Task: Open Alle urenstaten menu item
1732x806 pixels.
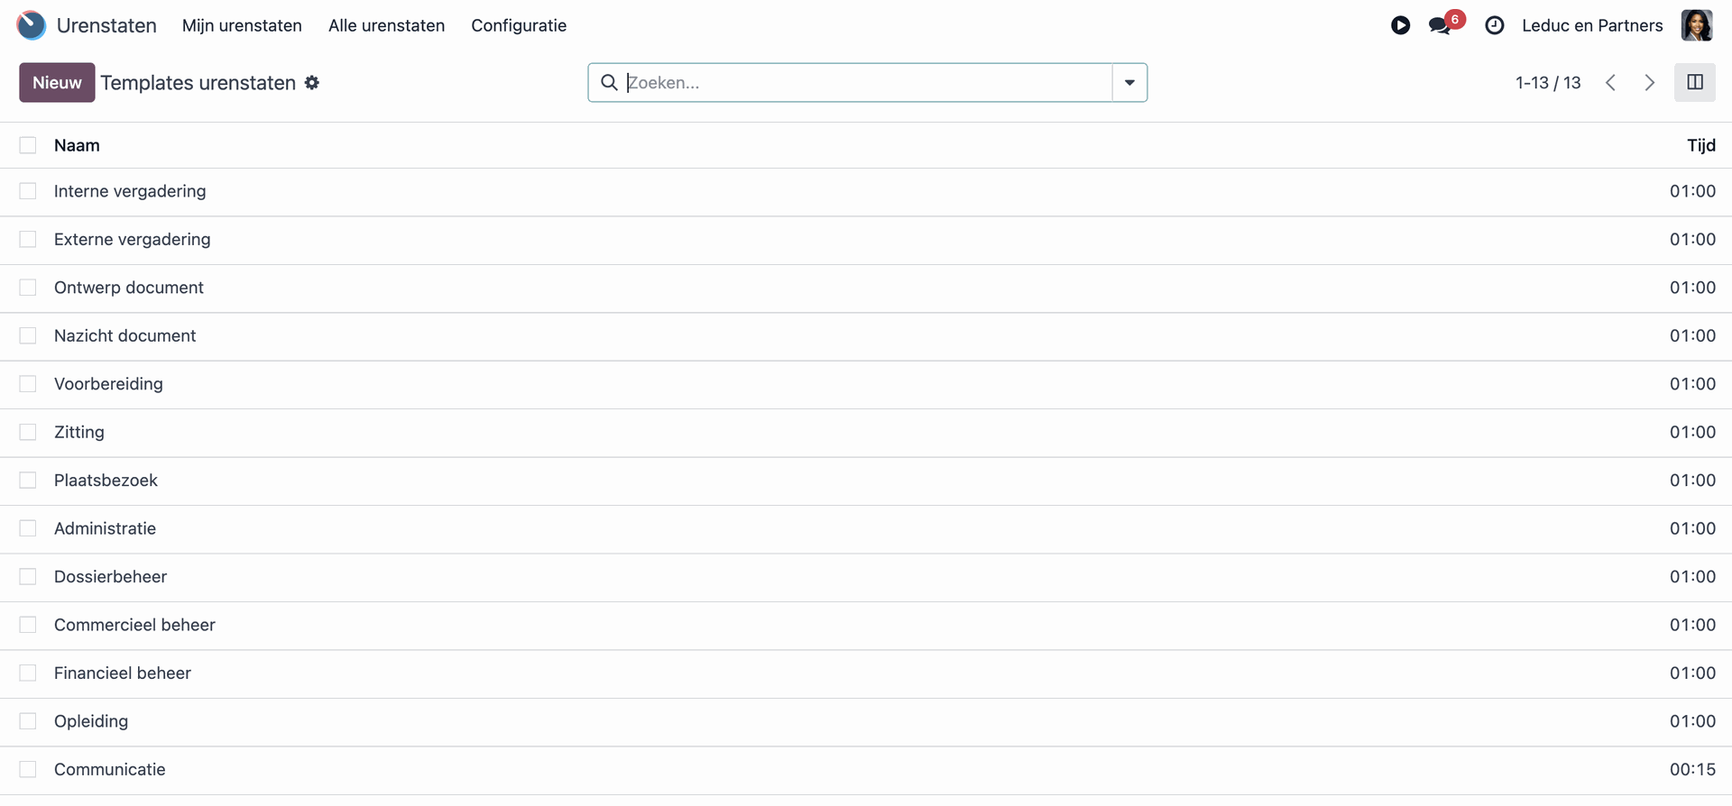Action: 386,25
